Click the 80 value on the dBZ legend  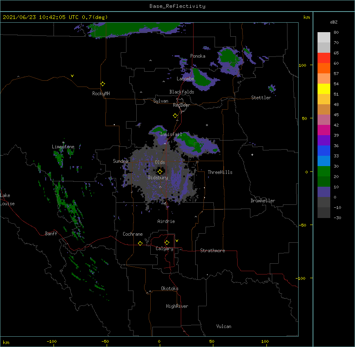click(336, 33)
